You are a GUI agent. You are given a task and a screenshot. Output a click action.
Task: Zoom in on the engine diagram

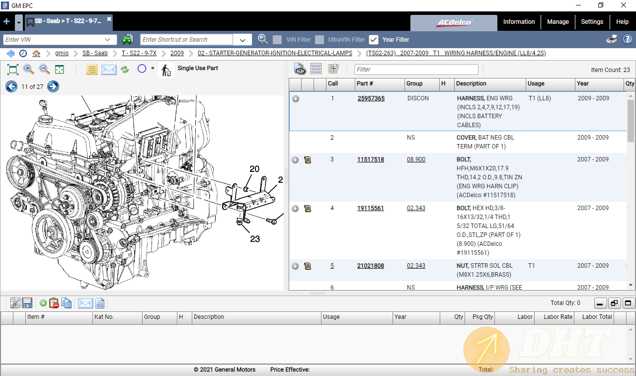pos(28,70)
